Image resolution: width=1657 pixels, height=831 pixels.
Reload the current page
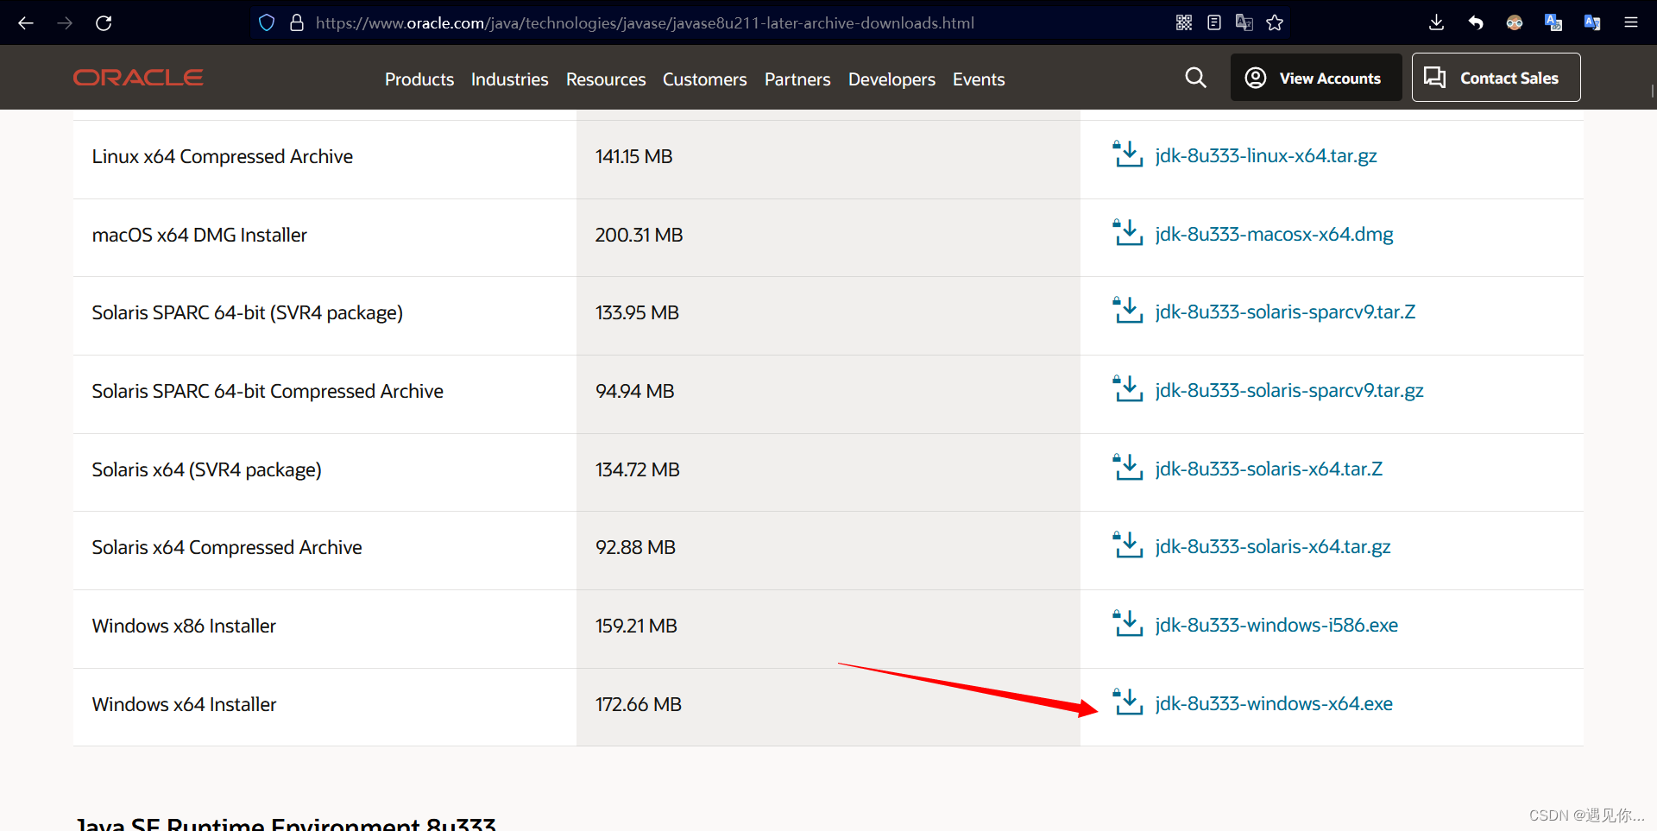tap(104, 23)
